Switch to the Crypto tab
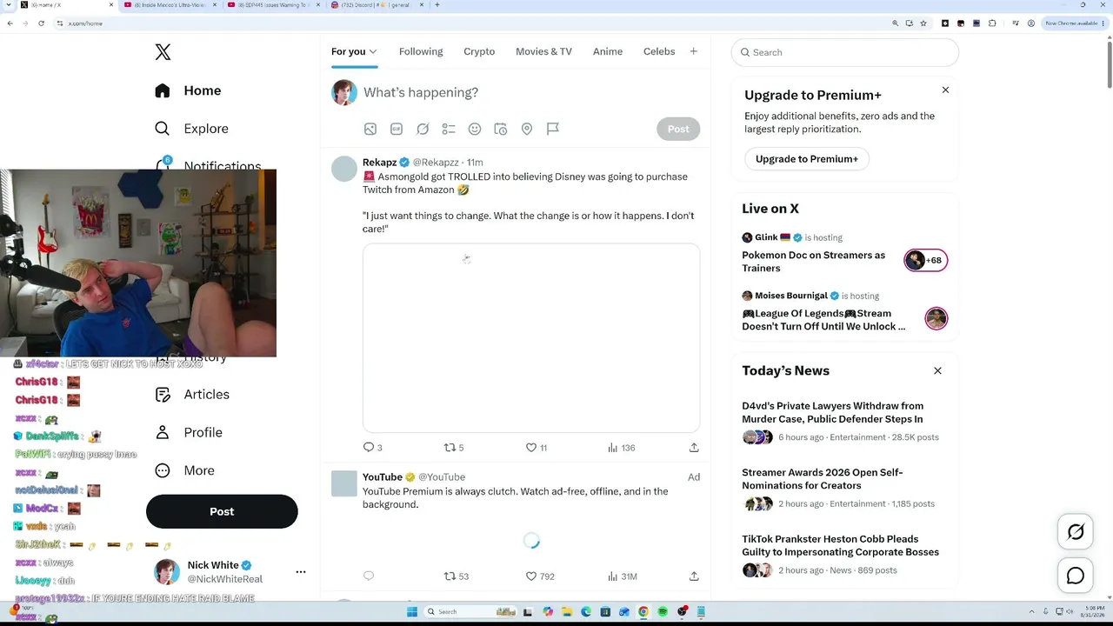The width and height of the screenshot is (1113, 626). click(x=479, y=51)
